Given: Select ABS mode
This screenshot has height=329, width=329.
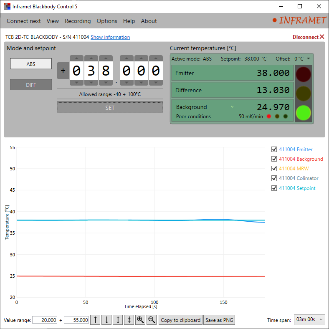Looking at the screenshot, I should click(31, 64).
